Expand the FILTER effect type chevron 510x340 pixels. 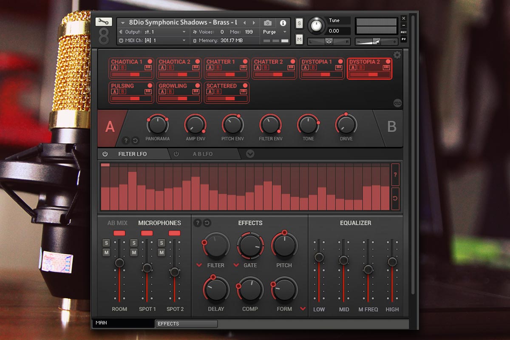[x=199, y=265]
